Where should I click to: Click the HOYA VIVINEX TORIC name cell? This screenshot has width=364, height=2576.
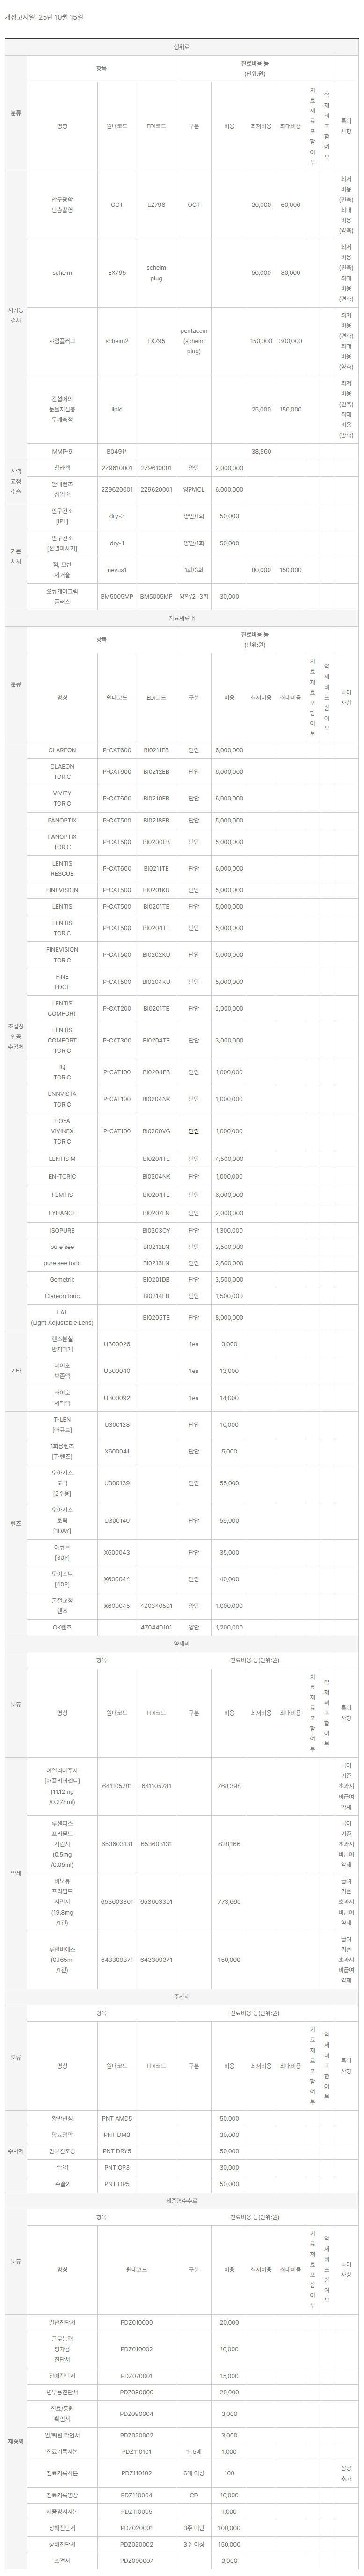click(x=62, y=1131)
